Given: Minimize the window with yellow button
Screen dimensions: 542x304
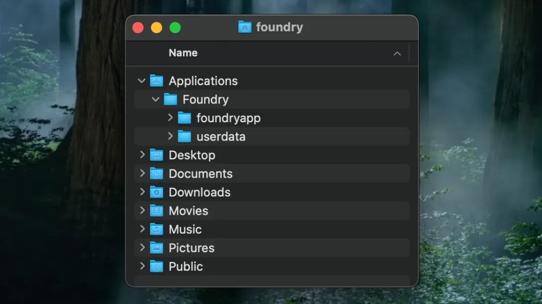Looking at the screenshot, I should pos(156,28).
